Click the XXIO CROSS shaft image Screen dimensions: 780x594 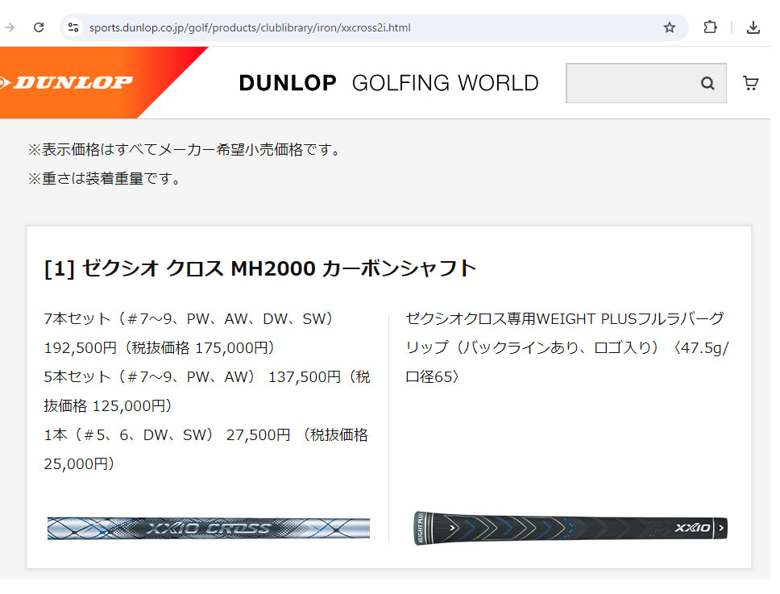click(209, 528)
